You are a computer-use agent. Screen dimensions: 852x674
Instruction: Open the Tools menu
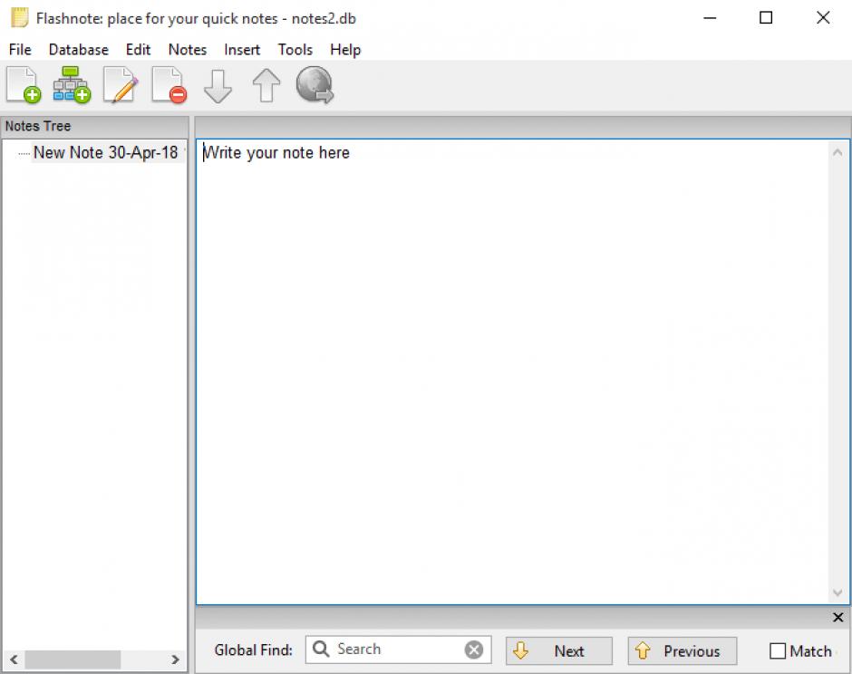tap(295, 50)
